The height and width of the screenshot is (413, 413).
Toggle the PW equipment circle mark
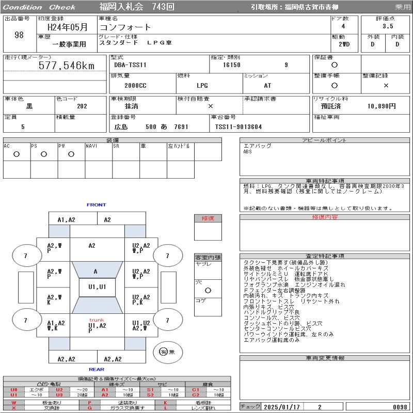[71, 154]
